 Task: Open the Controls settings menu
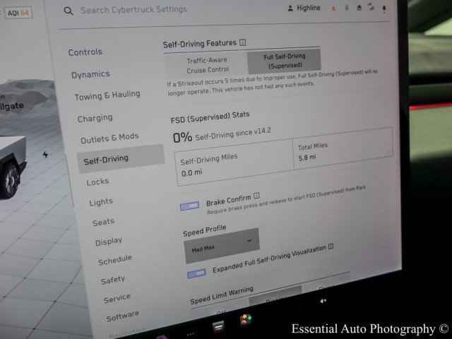click(85, 52)
